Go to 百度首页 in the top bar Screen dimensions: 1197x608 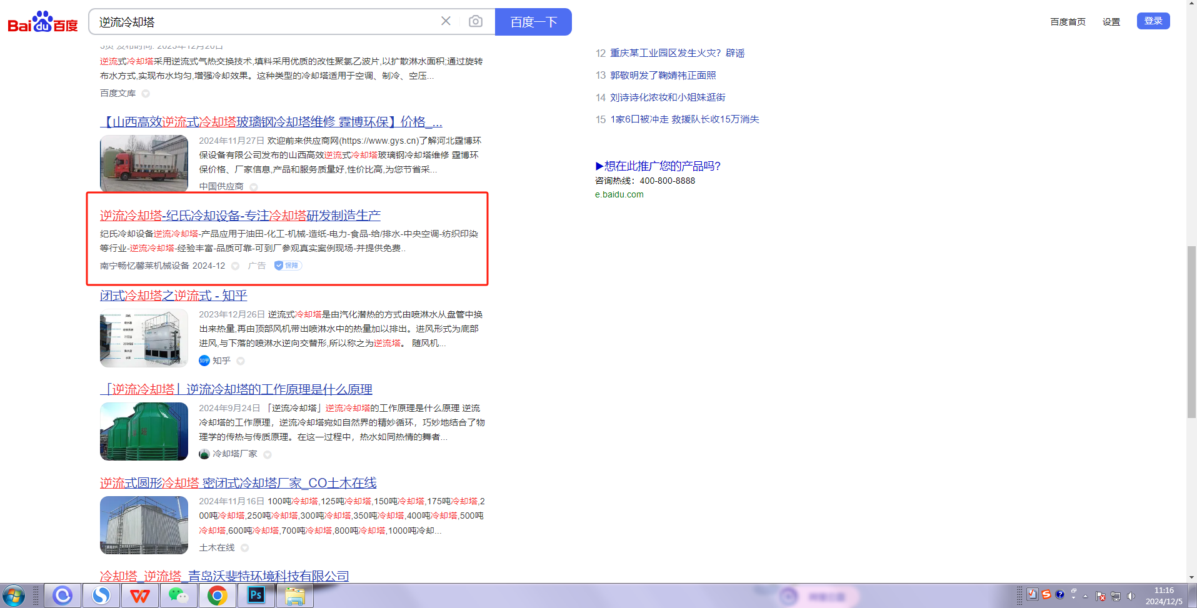[1068, 22]
